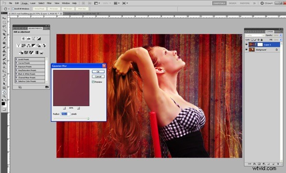Toggle lock image pixels brush icon
Screen dimensions: 286x173
255,40
